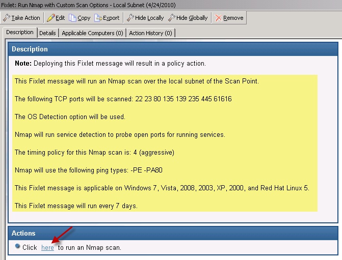The height and width of the screenshot is (260, 342).
Task: Click the ping types -PE -PA80 line
Action: click(89, 170)
